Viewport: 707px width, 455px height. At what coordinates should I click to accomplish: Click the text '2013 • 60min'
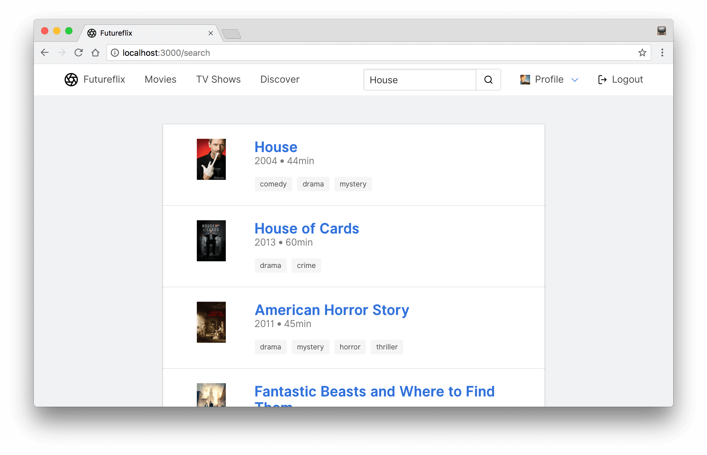[283, 242]
